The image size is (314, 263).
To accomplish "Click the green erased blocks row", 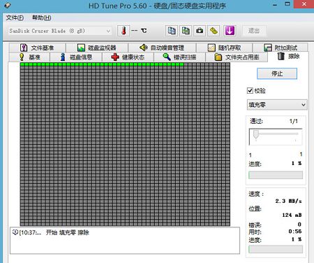I will (x=102, y=64).
